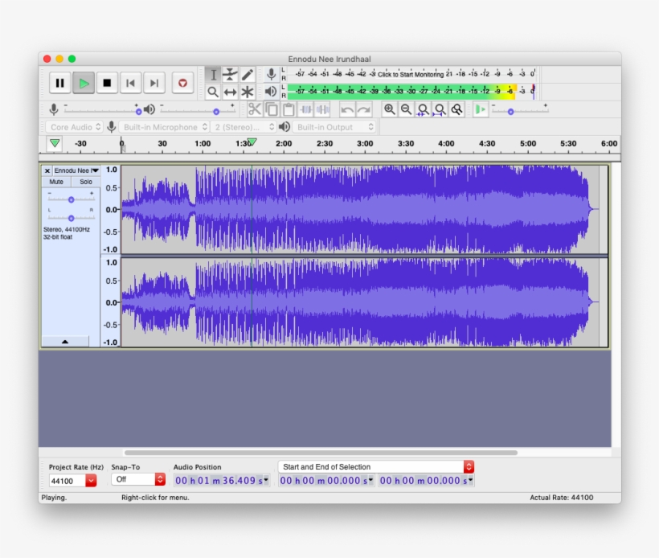The height and width of the screenshot is (558, 659).
Task: Select the Time Shift tool
Action: (231, 91)
